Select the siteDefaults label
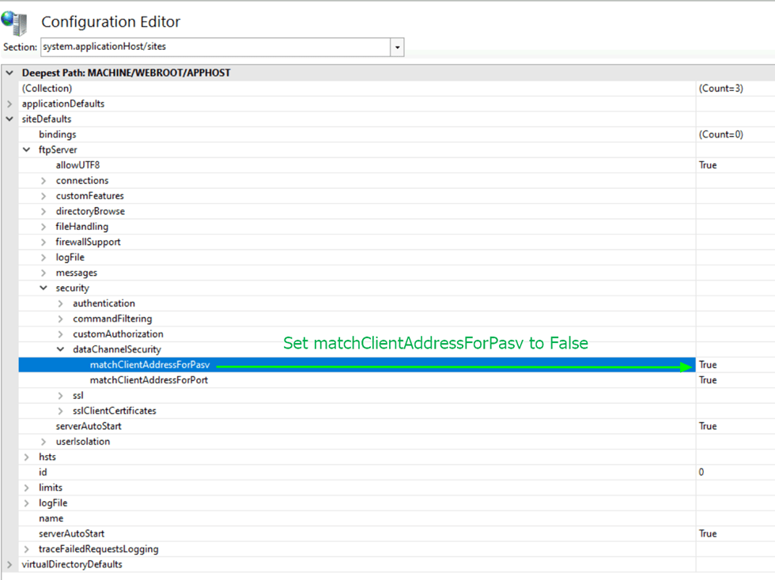The image size is (775, 580). (x=47, y=119)
